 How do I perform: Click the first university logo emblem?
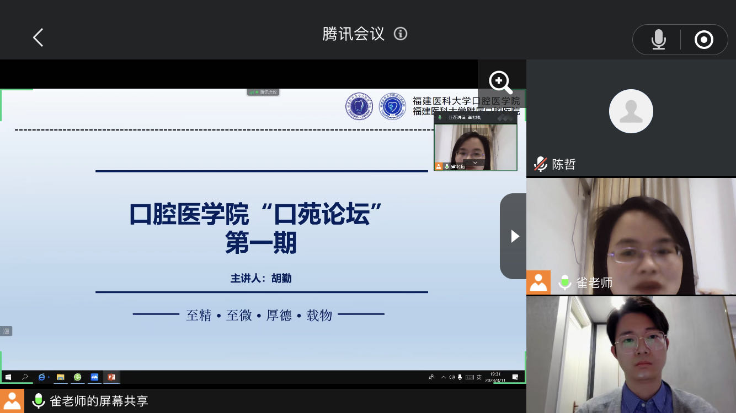pyautogui.click(x=359, y=106)
